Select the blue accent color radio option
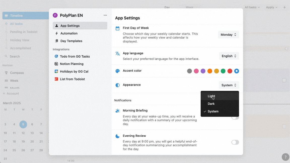The height and width of the screenshot is (163, 290). [236, 71]
